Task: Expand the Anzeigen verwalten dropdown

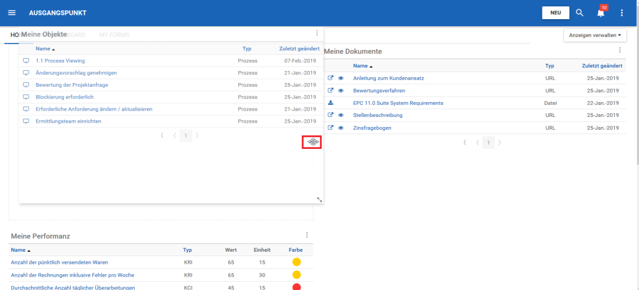Action: click(594, 35)
